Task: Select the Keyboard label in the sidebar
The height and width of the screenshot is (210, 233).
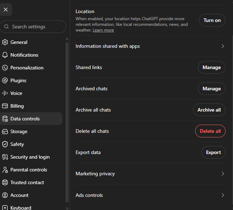Action: pos(21,208)
